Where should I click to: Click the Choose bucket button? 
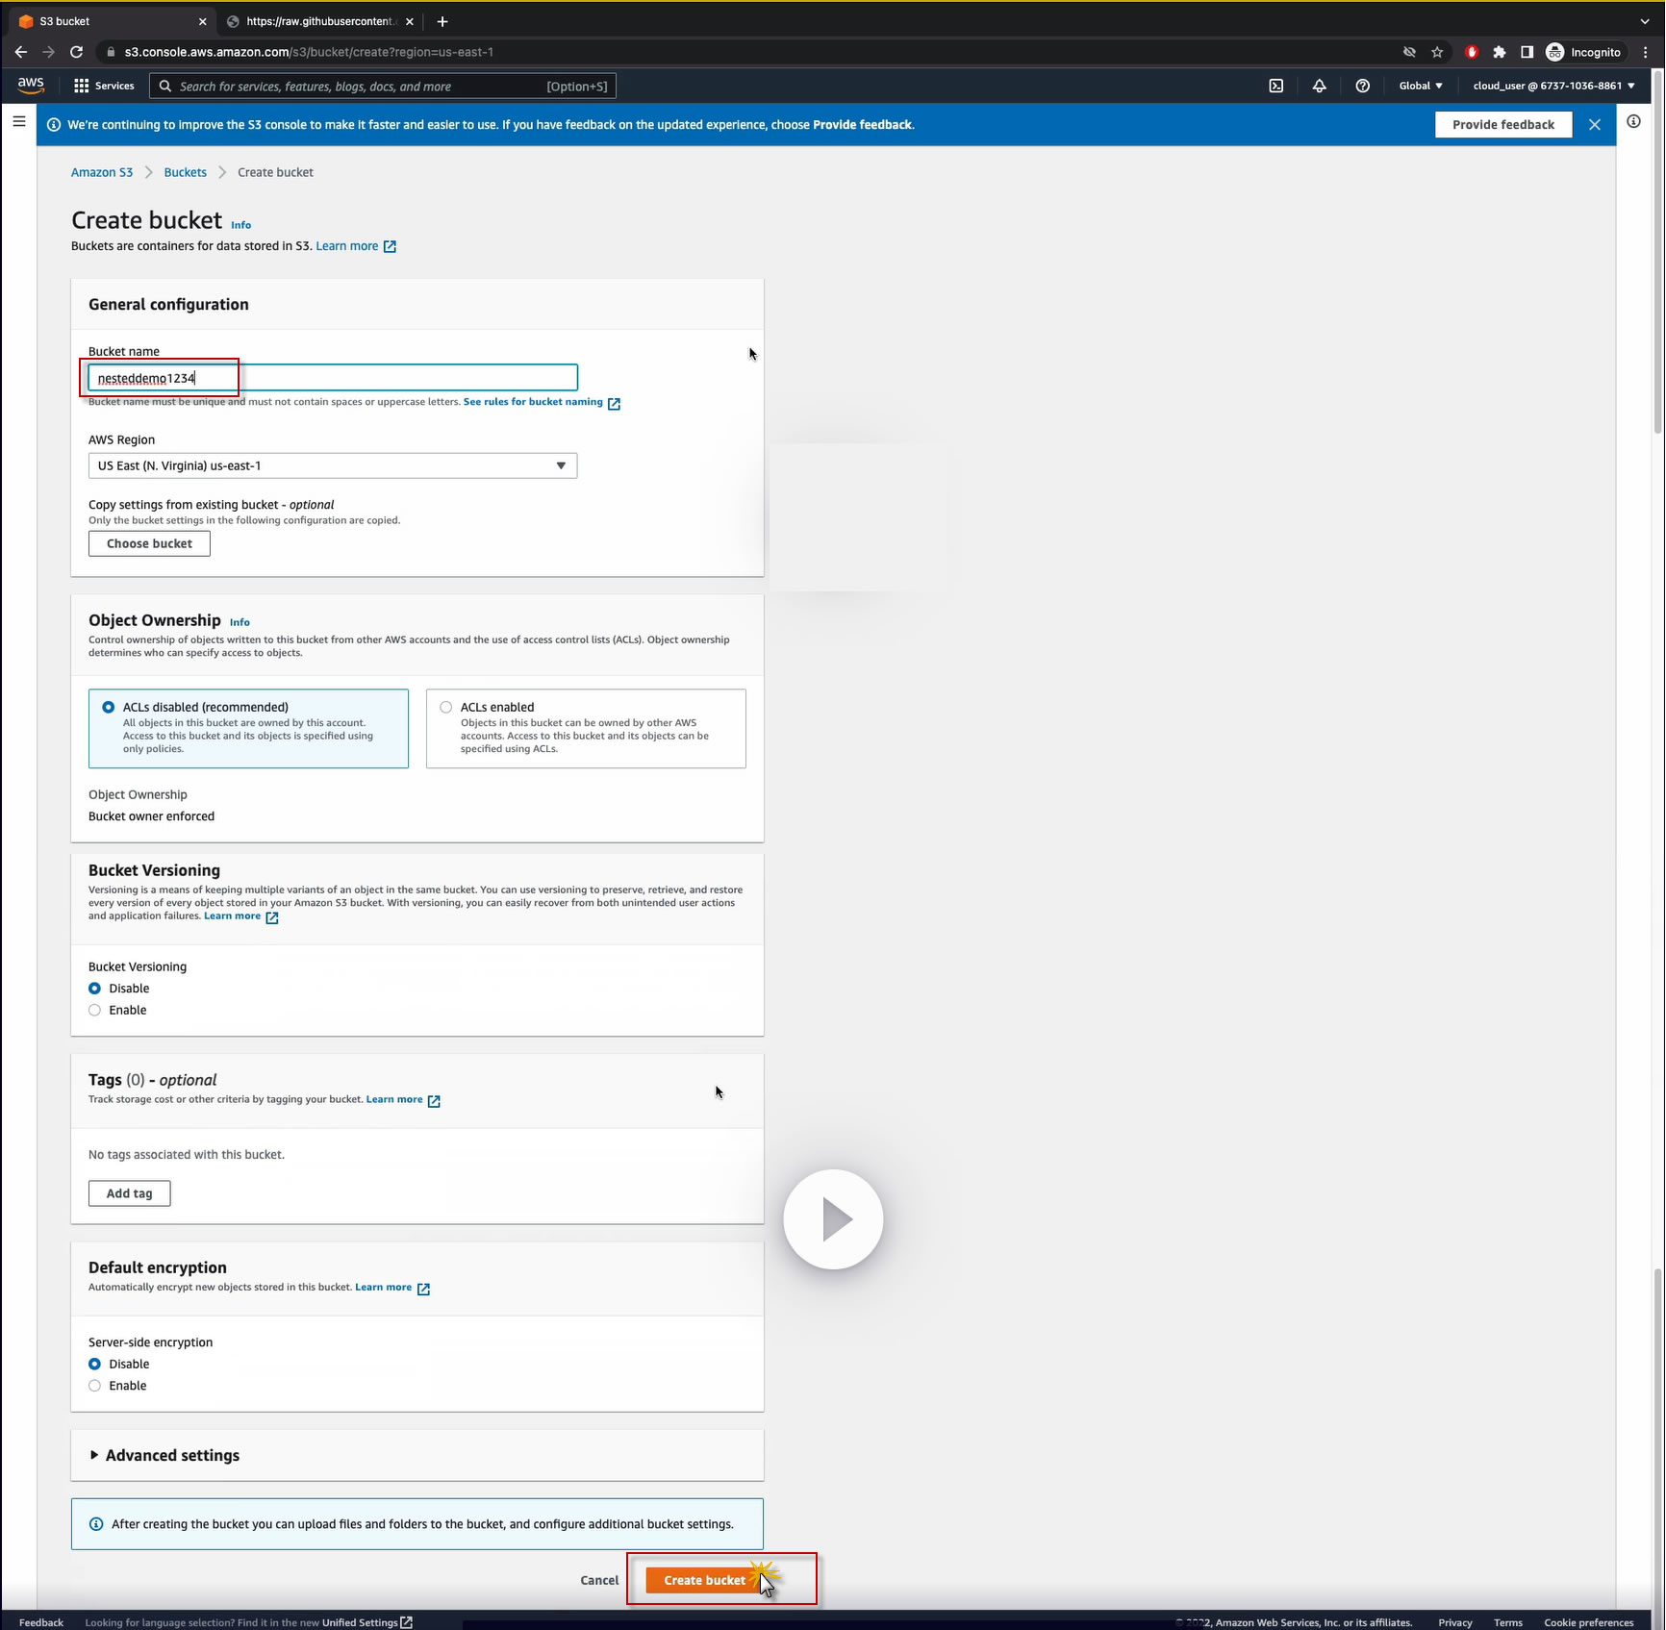coord(149,543)
